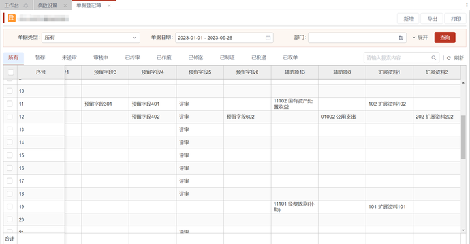
Task: Check the row 17 checkbox
Action: click(x=10, y=181)
